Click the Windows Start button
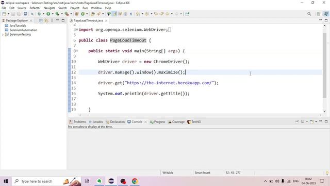 [6, 181]
